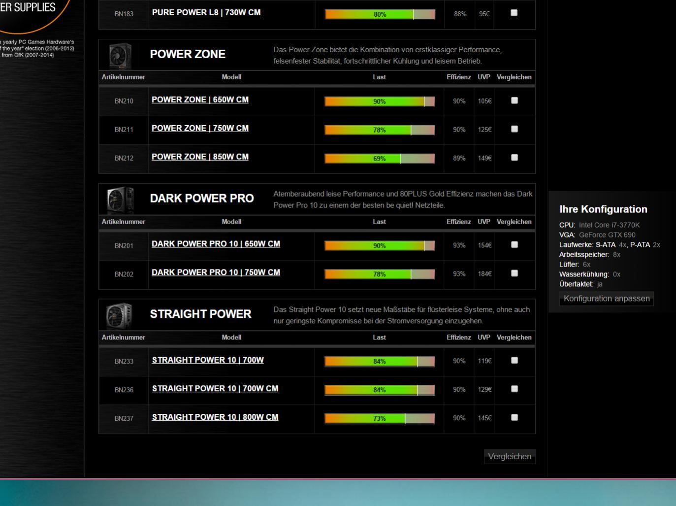Open the POWER ZONE | 850W CM link
676x506 pixels.
coord(200,157)
